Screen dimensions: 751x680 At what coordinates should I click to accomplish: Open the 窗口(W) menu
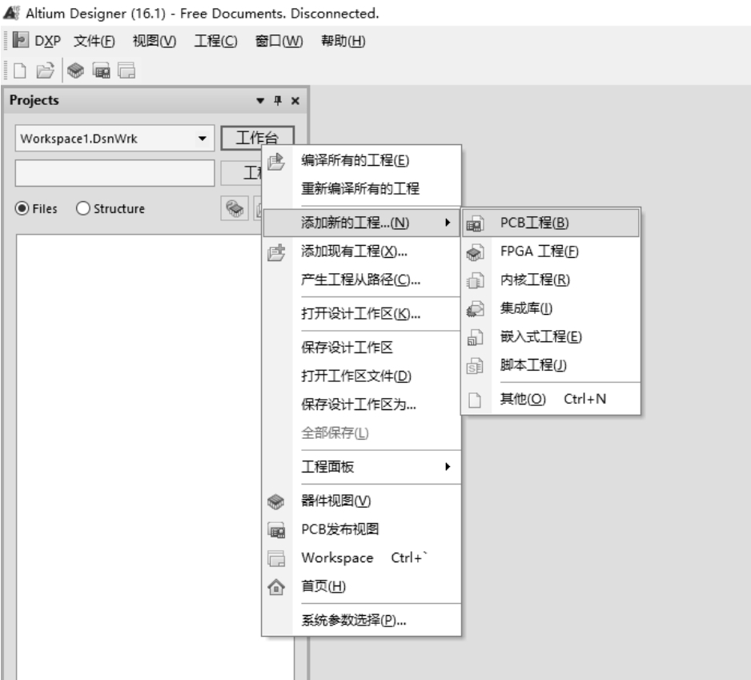[279, 41]
